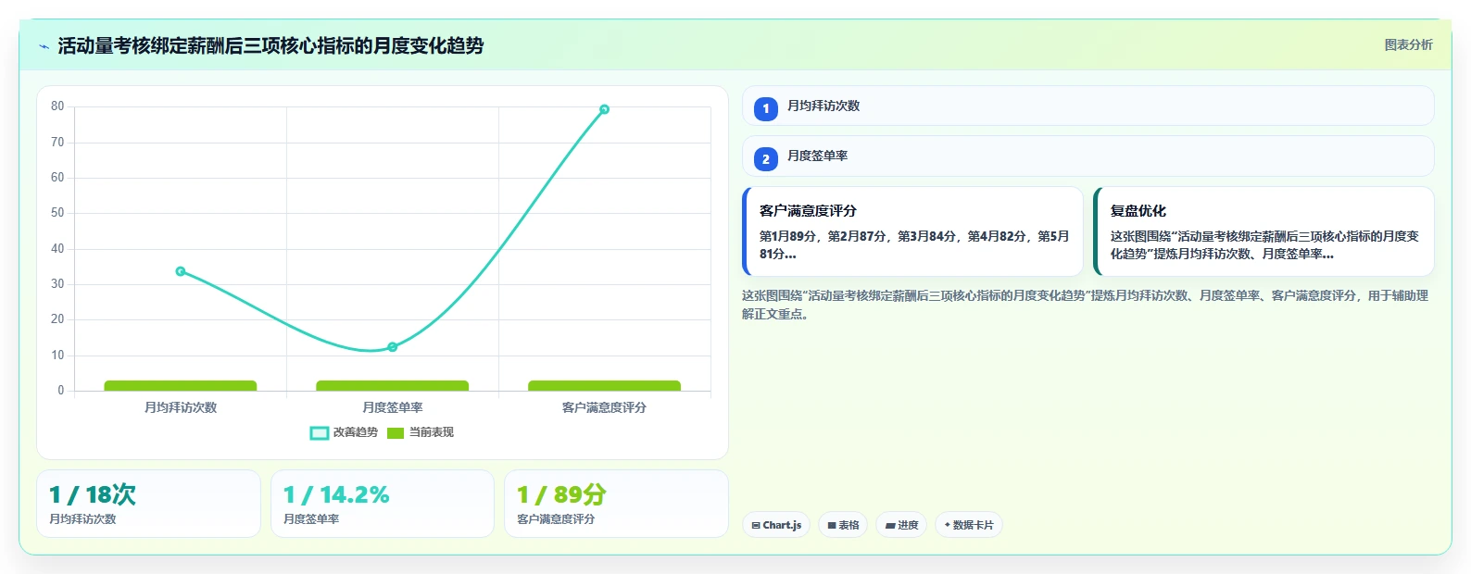Click the 数据卡片 tag chip
1471x574 pixels.
tap(969, 525)
